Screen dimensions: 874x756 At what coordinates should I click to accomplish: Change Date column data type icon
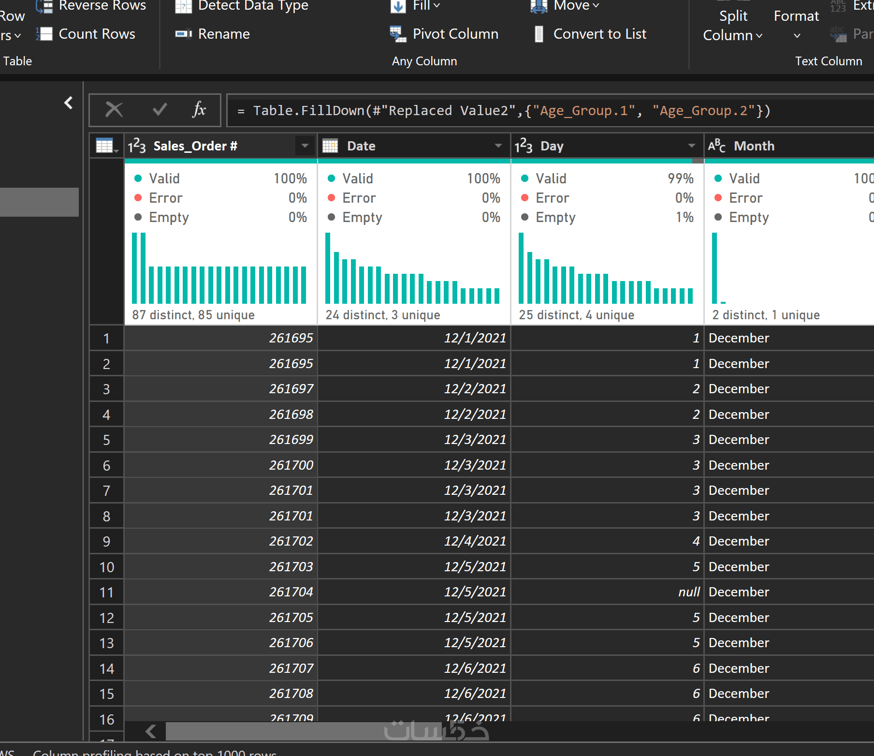click(330, 146)
